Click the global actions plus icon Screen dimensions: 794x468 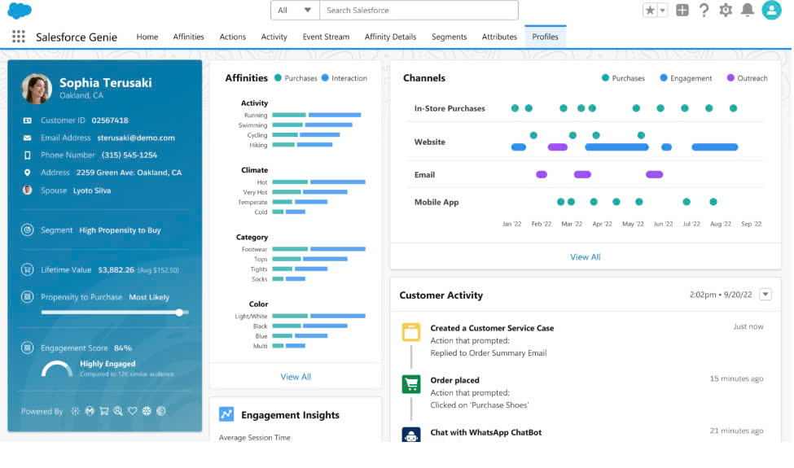pos(682,11)
